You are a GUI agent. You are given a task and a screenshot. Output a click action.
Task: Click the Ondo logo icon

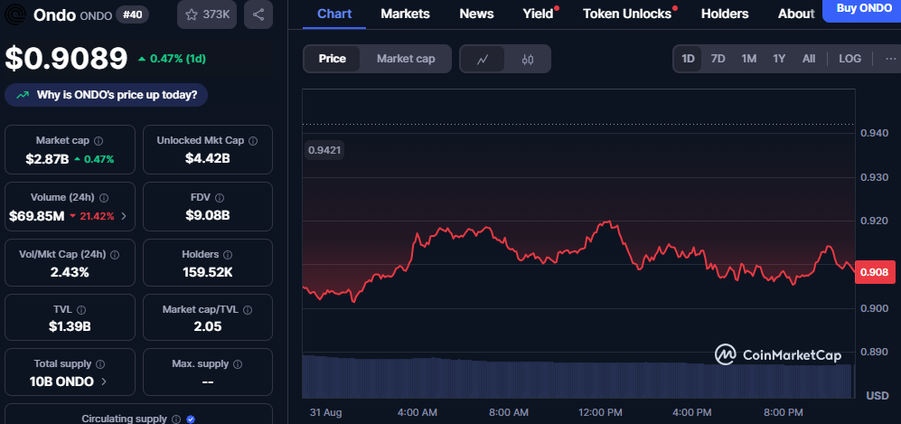[15, 14]
